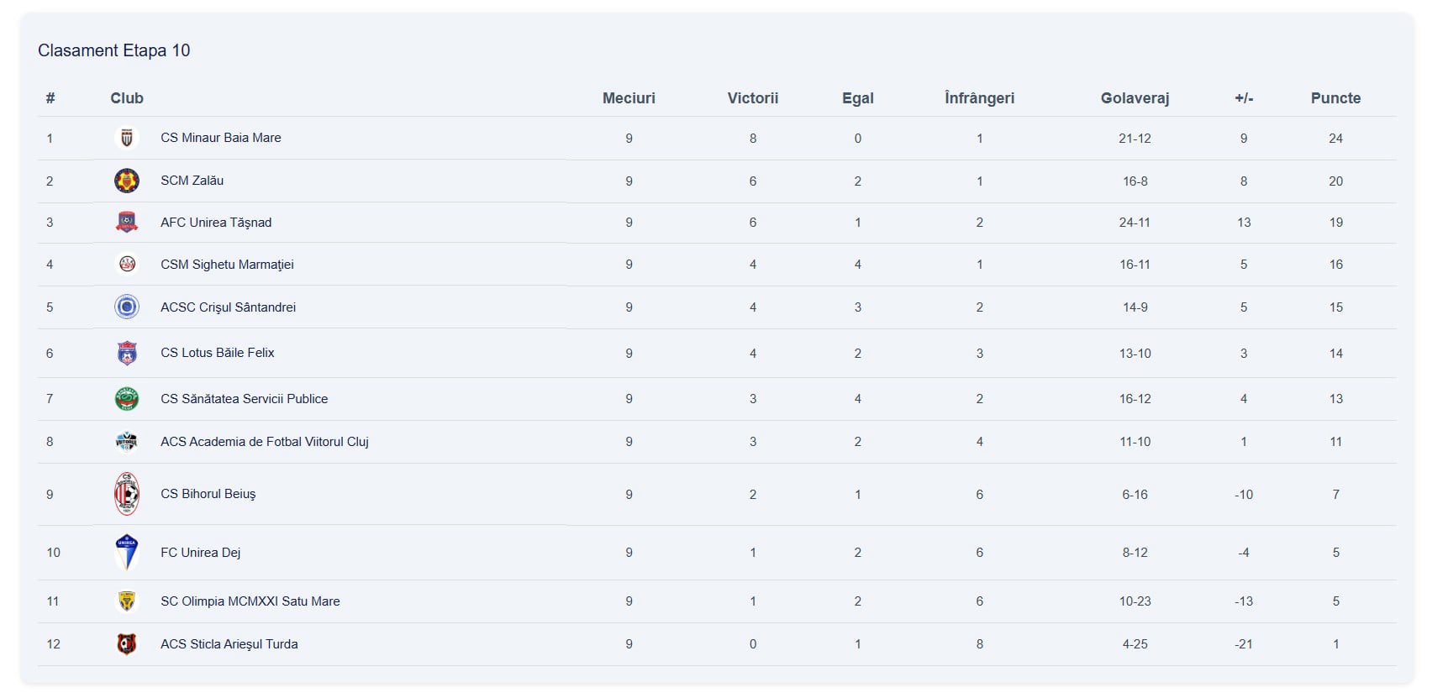Image resolution: width=1432 pixels, height=698 pixels.
Task: Click the Puncte column header
Action: (x=1335, y=98)
